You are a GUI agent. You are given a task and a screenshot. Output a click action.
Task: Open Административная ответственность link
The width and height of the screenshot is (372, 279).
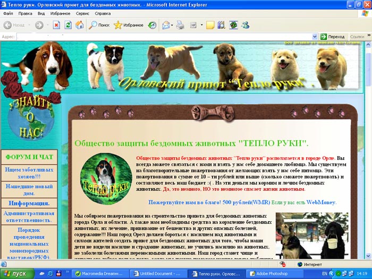29,217
